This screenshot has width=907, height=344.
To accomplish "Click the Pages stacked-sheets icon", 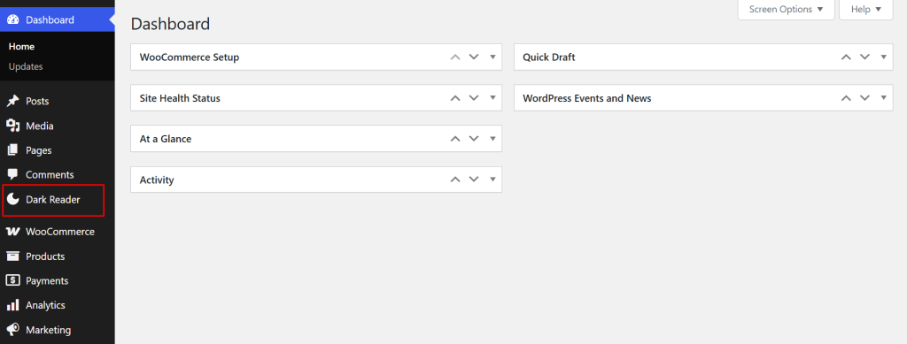I will [x=12, y=150].
